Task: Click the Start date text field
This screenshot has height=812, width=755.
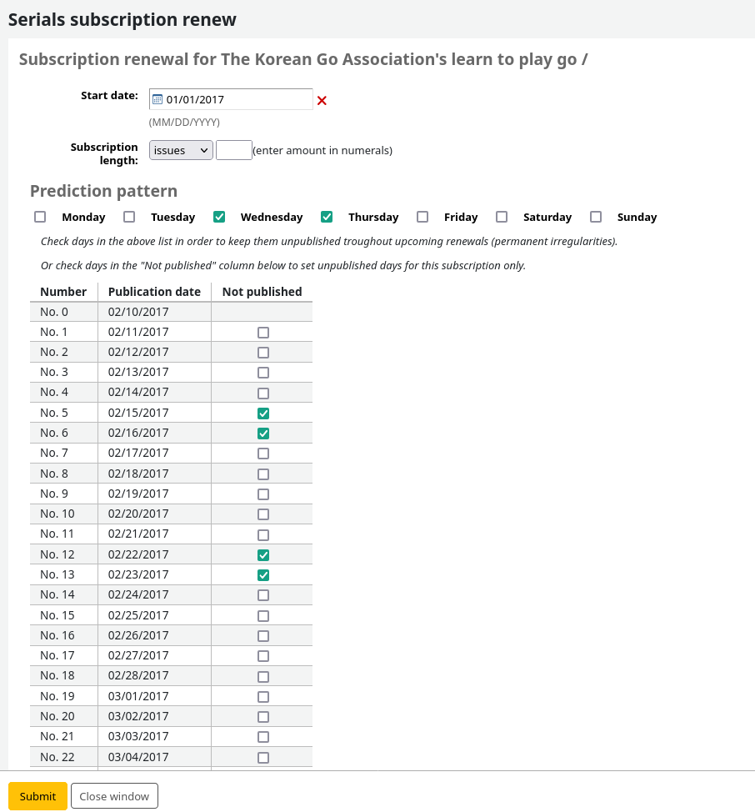Action: click(237, 99)
